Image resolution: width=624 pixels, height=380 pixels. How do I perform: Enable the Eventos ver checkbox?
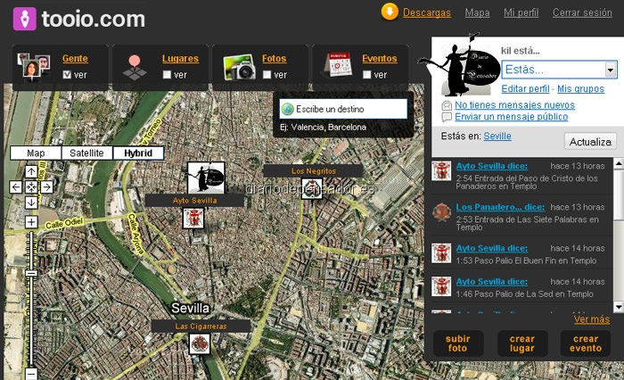coord(367,75)
